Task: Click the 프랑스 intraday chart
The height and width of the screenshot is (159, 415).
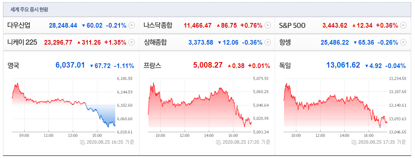Action: tap(200, 105)
